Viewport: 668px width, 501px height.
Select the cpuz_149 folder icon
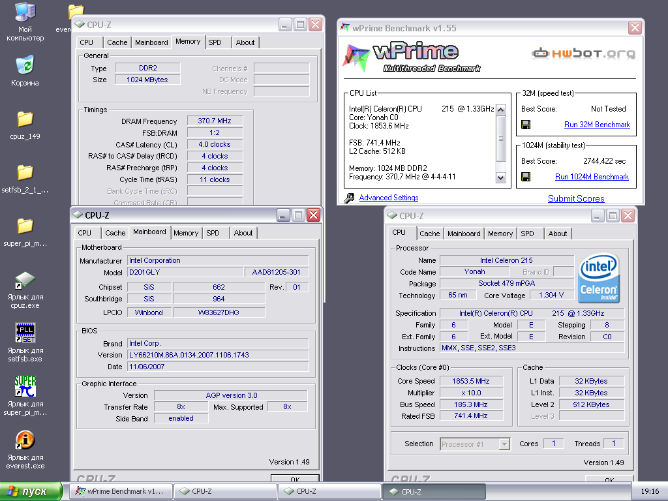(25, 119)
